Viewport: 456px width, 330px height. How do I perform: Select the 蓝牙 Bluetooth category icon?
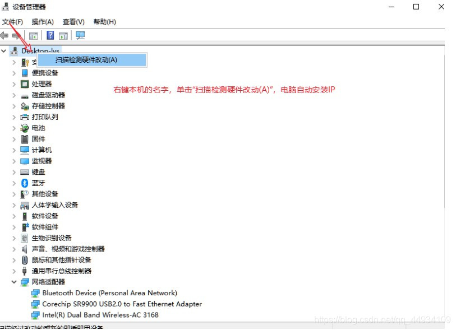(x=25, y=183)
